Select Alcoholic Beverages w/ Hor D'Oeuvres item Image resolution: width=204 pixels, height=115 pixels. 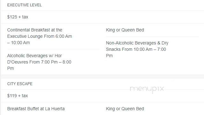pos(39,62)
